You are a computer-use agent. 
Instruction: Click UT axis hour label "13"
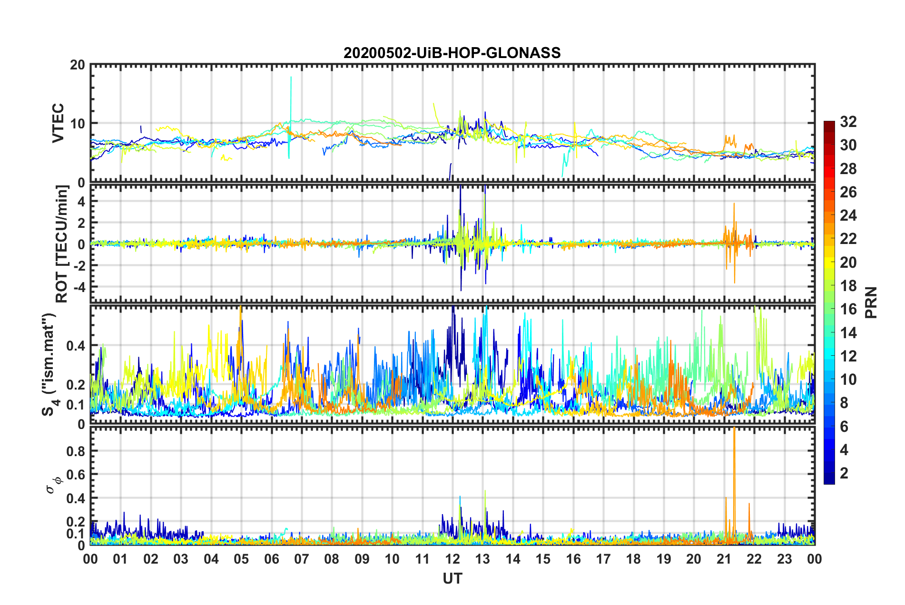click(x=482, y=559)
